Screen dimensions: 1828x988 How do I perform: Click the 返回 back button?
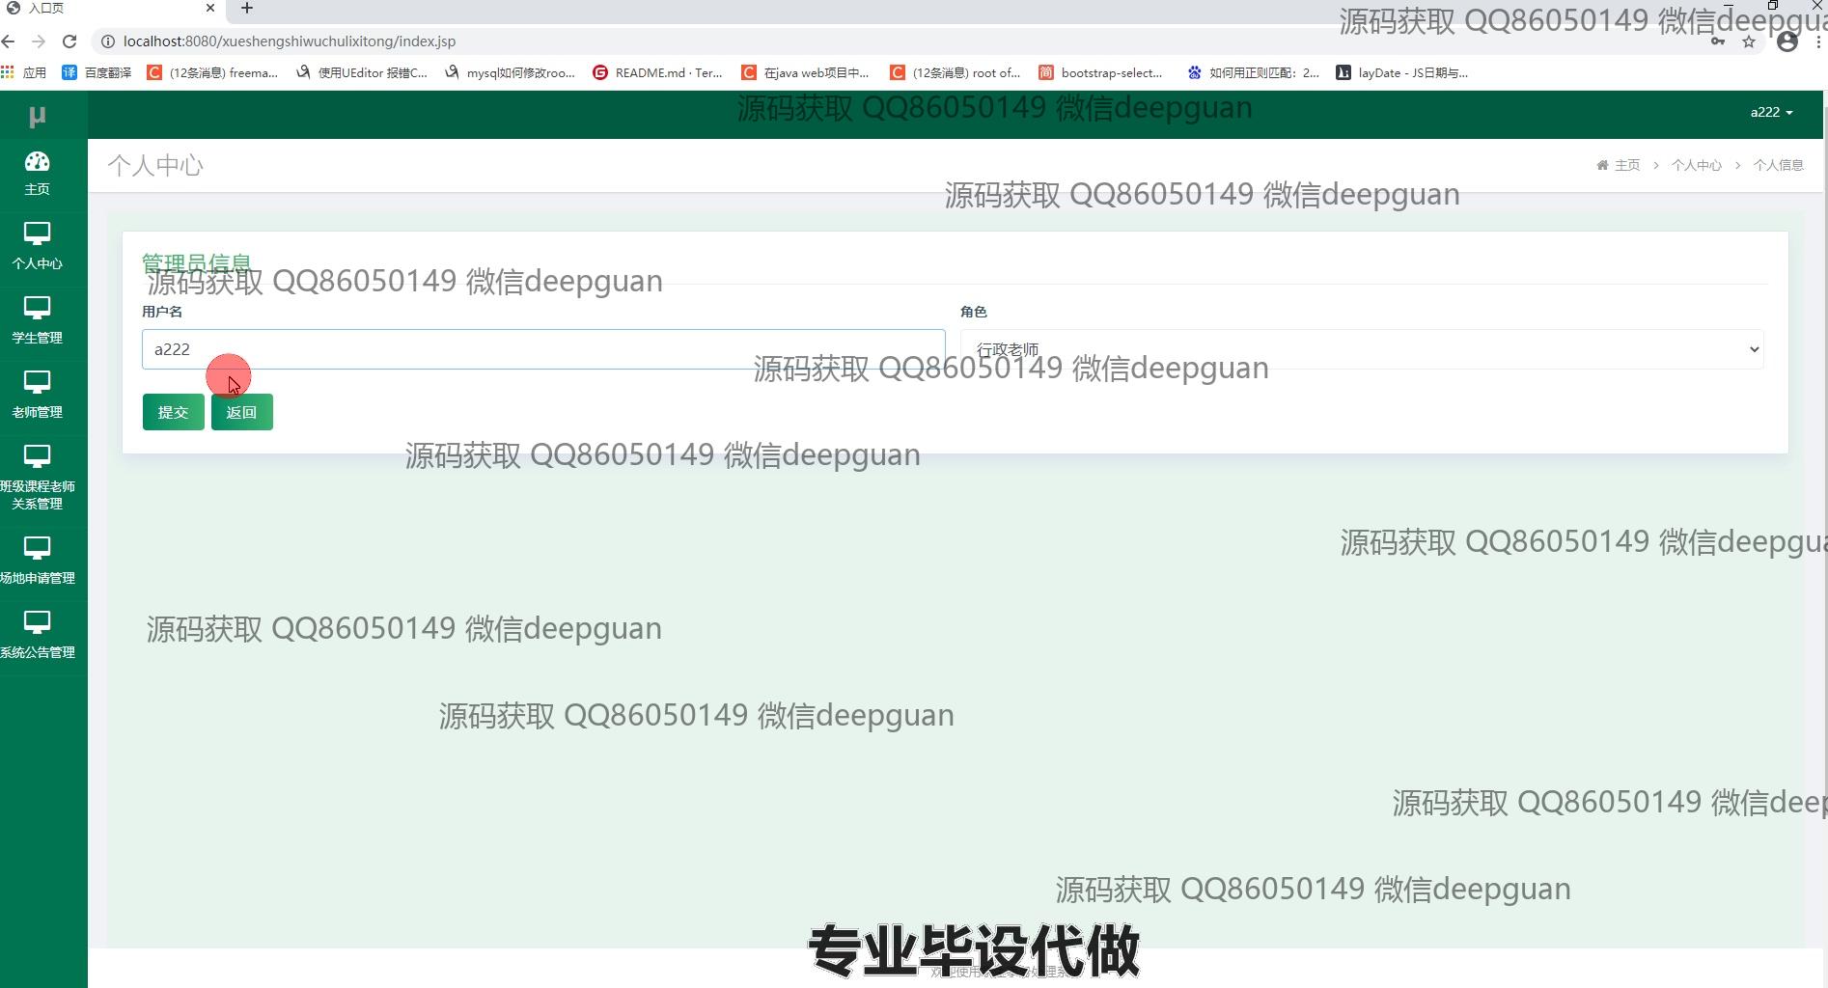pos(241,412)
